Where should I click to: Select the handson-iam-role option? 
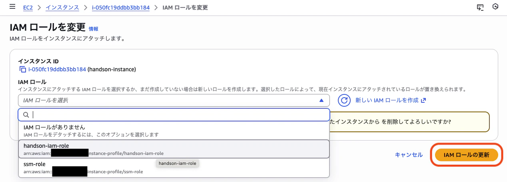(174, 149)
